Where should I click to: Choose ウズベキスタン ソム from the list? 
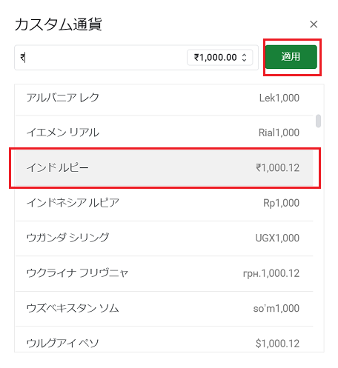point(165,308)
